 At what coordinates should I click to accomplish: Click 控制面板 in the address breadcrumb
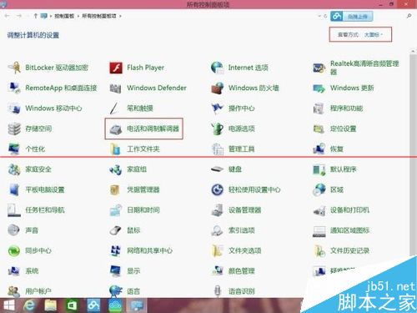[64, 16]
